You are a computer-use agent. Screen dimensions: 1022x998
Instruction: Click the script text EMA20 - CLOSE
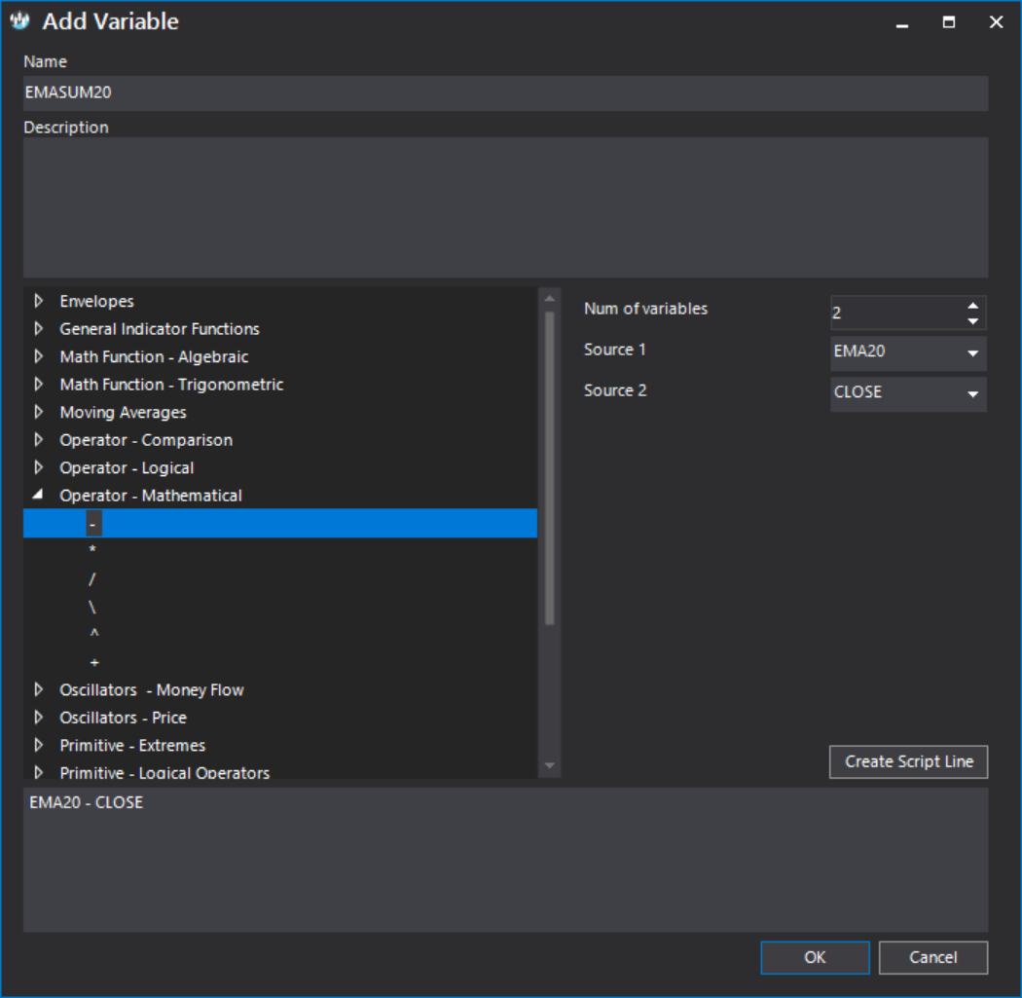[x=86, y=802]
